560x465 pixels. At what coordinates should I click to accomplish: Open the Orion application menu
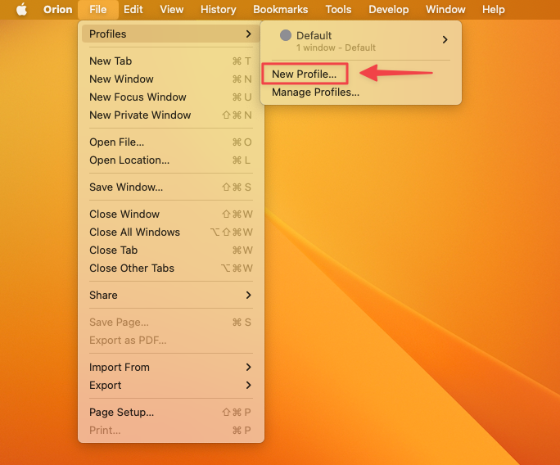(57, 10)
